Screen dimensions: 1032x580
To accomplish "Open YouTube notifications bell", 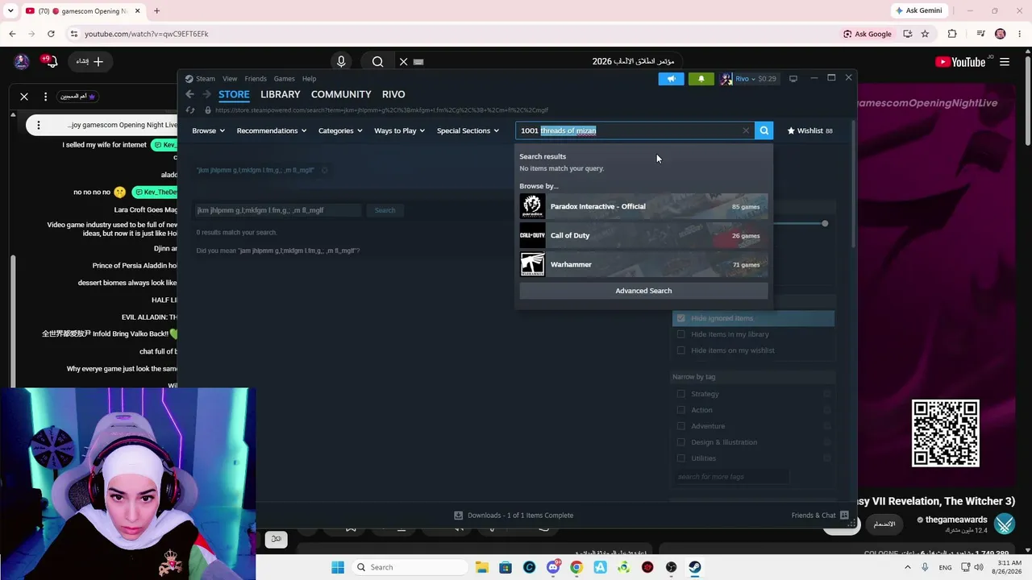I will (51, 62).
